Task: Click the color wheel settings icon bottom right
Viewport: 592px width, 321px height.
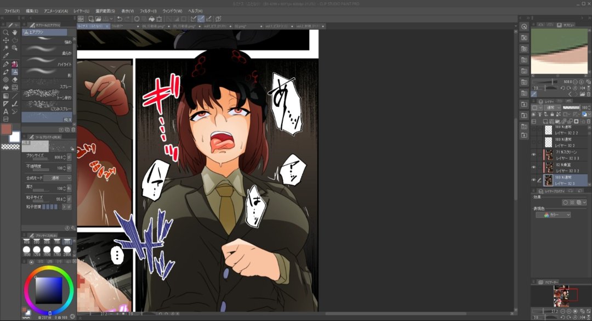Action: (x=72, y=317)
